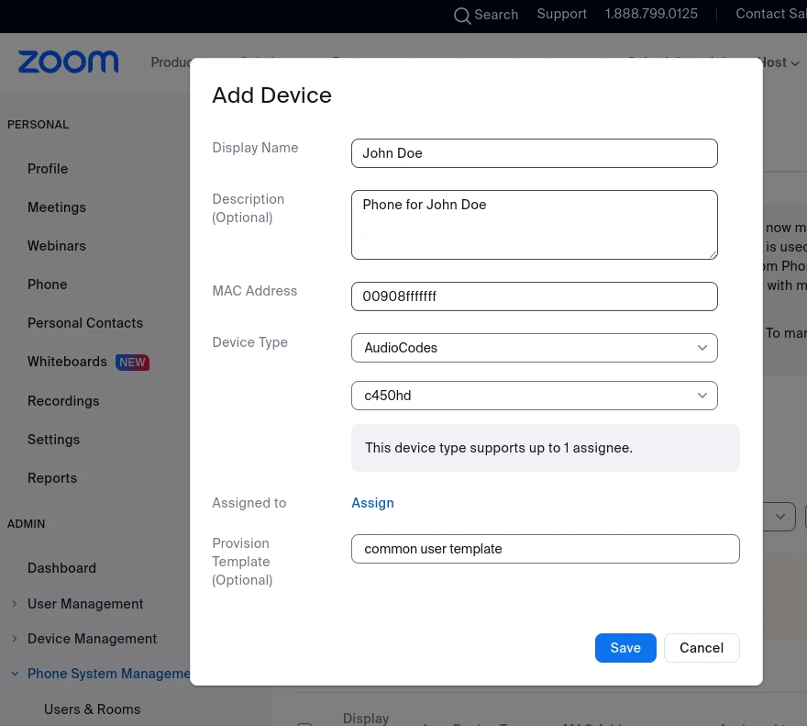Open Recordings in the sidebar
The height and width of the screenshot is (726, 807).
click(63, 401)
